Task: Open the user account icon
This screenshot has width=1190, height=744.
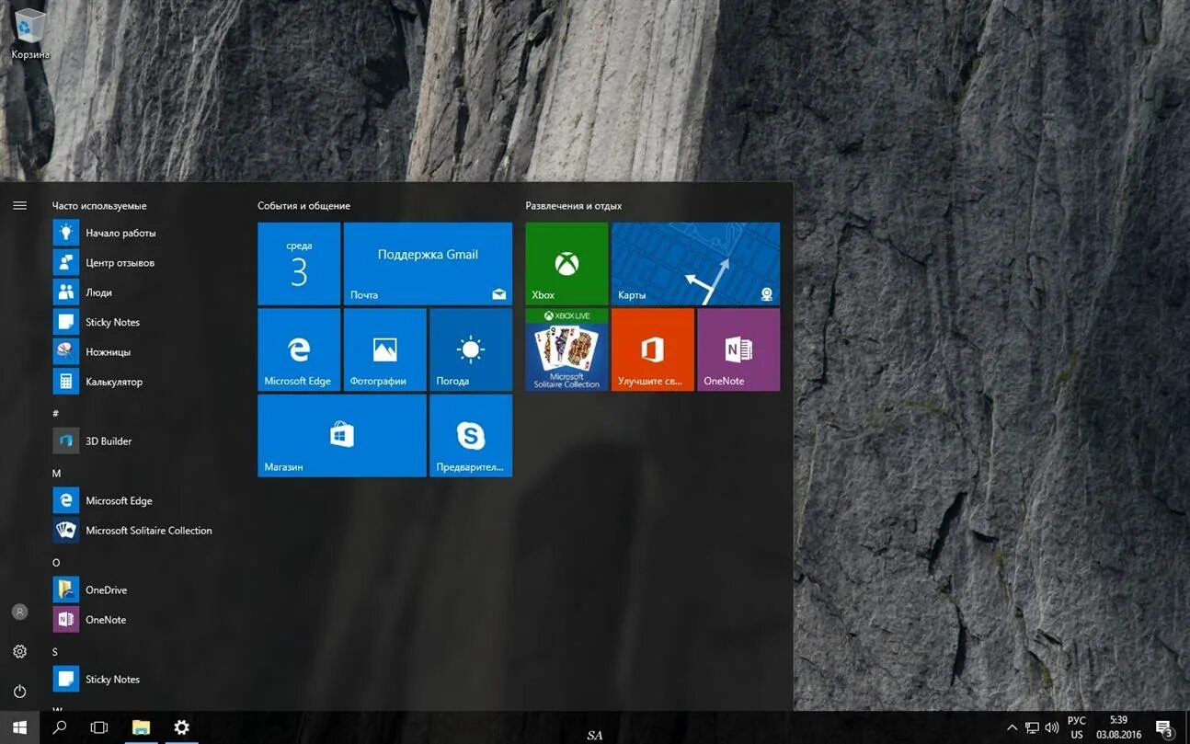Action: [19, 612]
